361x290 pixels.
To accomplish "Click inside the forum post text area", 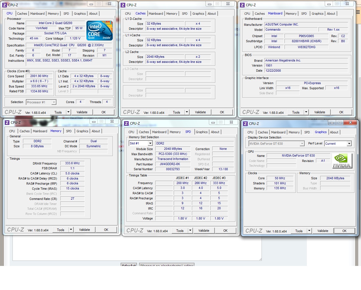I will click(136, 248).
